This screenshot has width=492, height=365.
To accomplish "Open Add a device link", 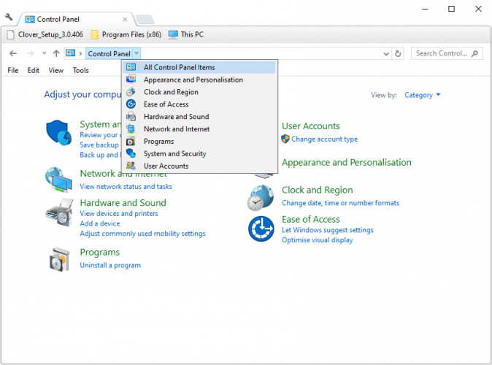I will coord(100,223).
